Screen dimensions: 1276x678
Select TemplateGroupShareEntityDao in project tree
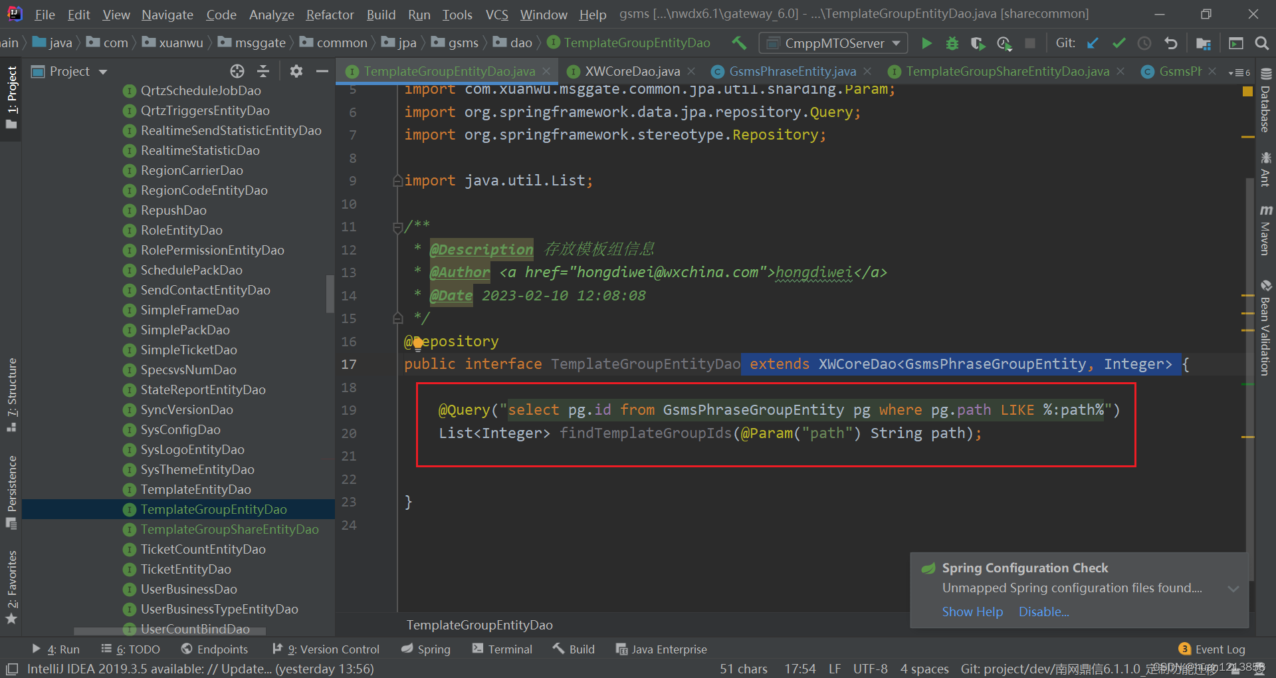229,530
